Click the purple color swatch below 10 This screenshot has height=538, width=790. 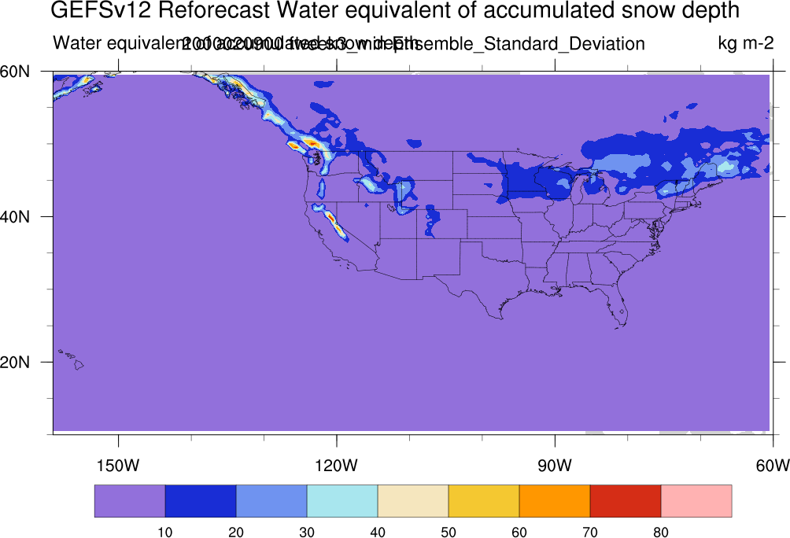pos(130,501)
